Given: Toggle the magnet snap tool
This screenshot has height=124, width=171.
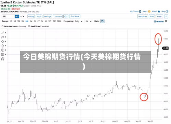Looking at the screenshot, I should (x=3, y=59).
